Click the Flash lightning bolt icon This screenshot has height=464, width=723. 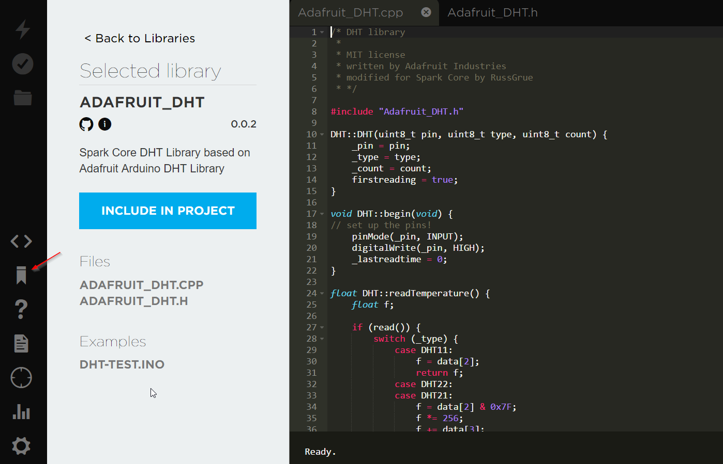22,29
